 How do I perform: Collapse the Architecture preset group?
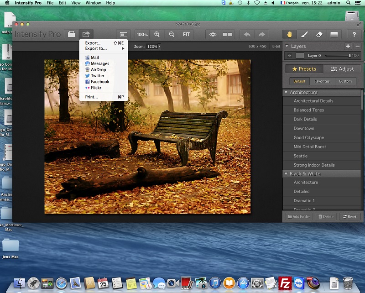click(x=286, y=93)
